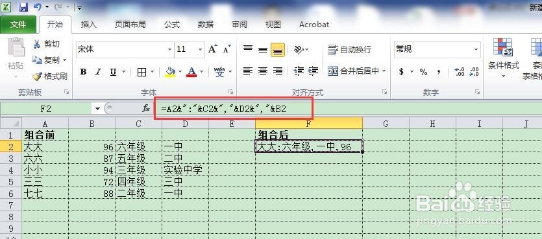Click the increase indent icon

click(x=313, y=71)
